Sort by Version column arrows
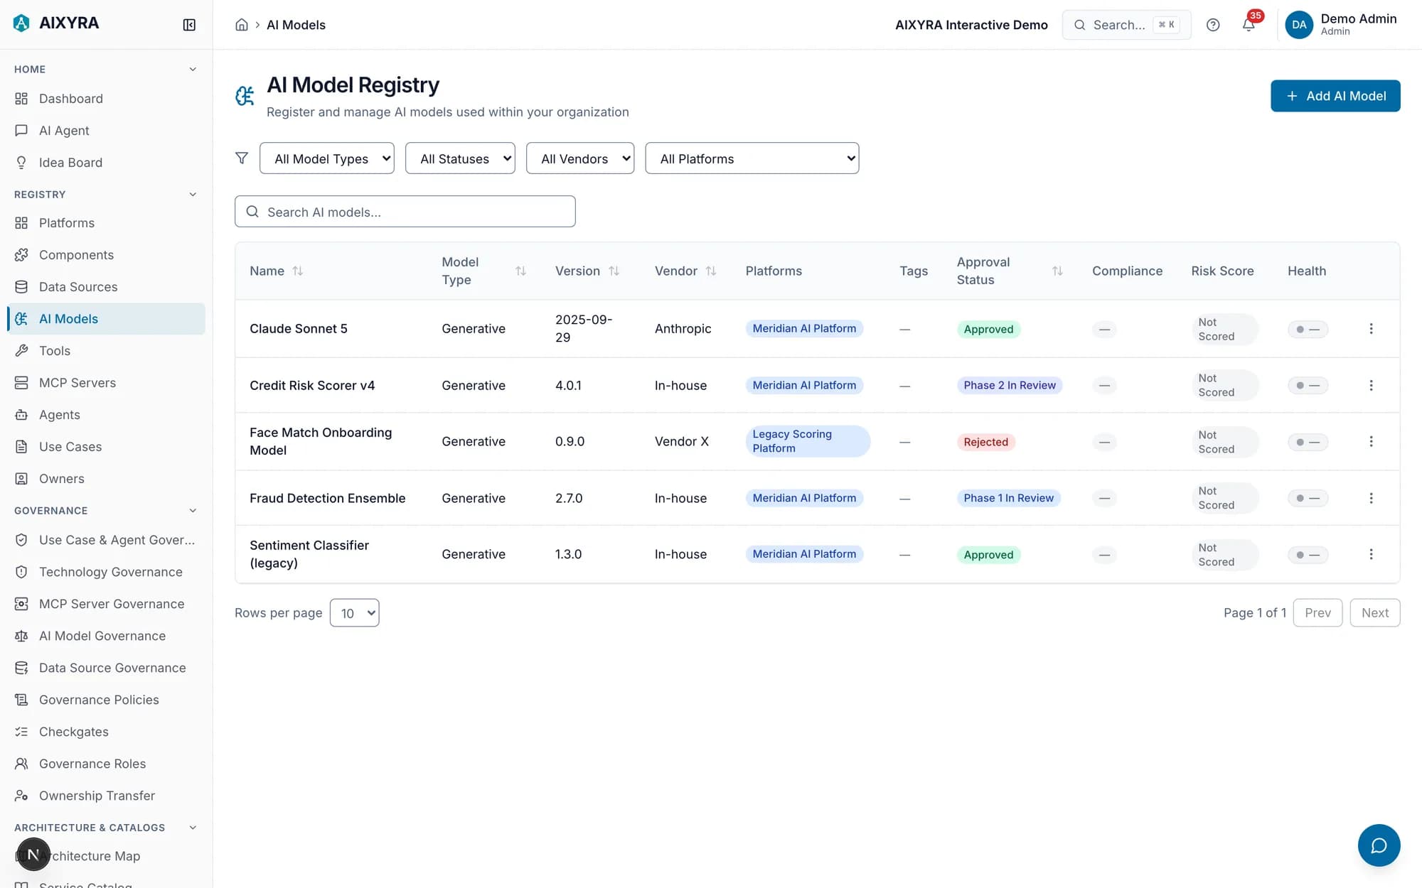This screenshot has width=1422, height=888. (614, 271)
